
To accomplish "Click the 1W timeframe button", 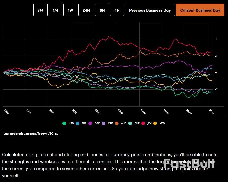I will pyautogui.click(x=70, y=10).
